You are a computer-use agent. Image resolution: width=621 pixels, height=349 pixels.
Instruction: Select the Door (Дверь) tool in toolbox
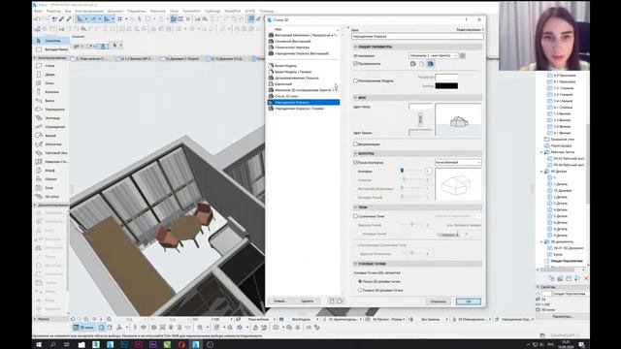pos(49,75)
